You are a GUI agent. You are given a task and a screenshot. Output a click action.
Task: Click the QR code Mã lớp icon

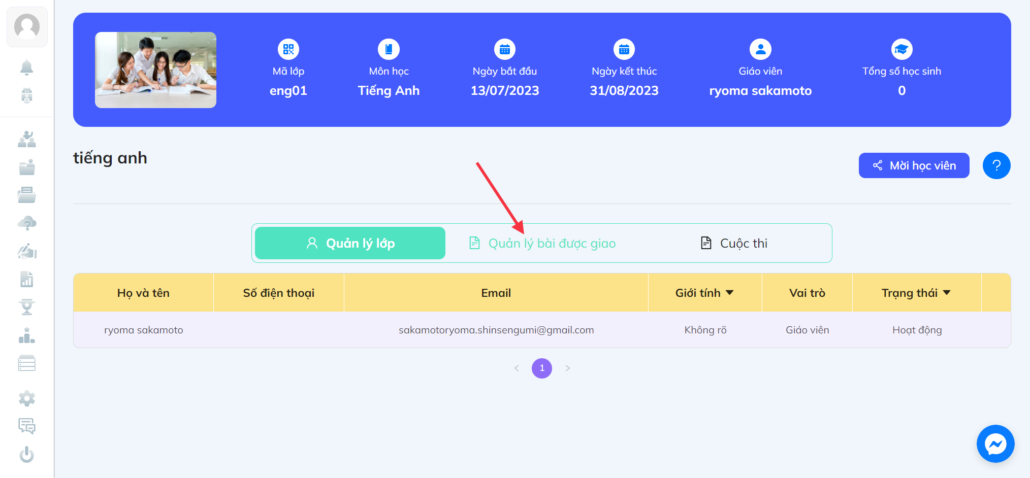(x=288, y=49)
